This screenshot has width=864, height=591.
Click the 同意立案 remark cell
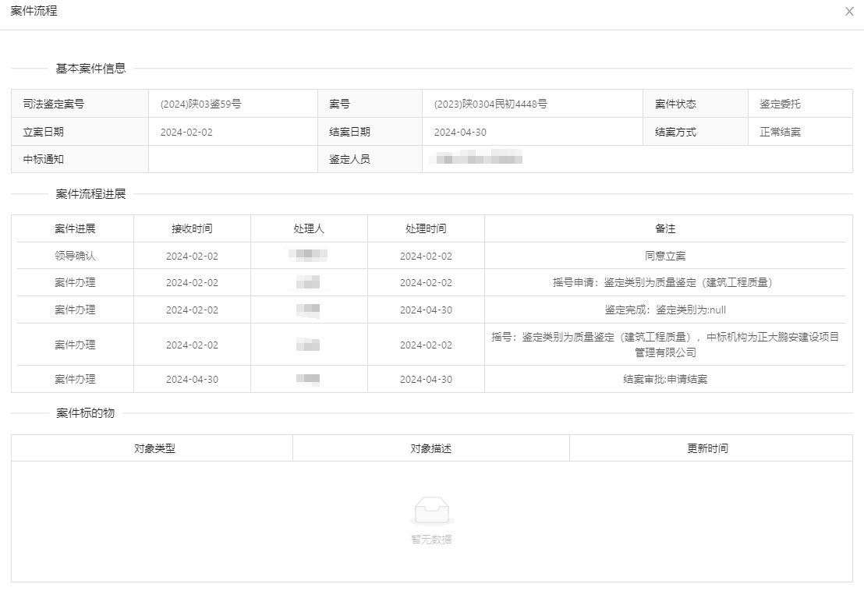(664, 256)
